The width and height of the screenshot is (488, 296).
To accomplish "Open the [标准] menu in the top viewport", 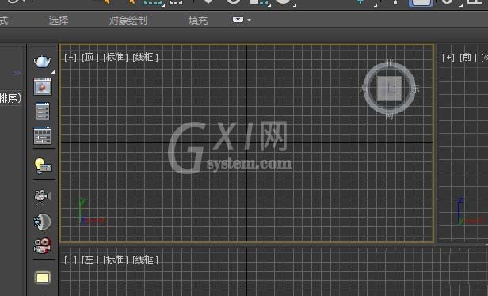I will tap(116, 57).
